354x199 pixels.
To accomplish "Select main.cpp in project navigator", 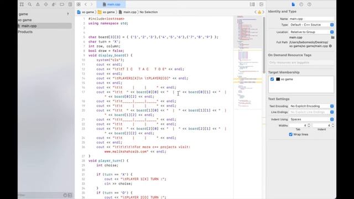I will [x=45, y=26].
